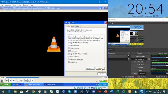
Task: Switch to the OBS Controls dock tab
Action: click(142, 73)
